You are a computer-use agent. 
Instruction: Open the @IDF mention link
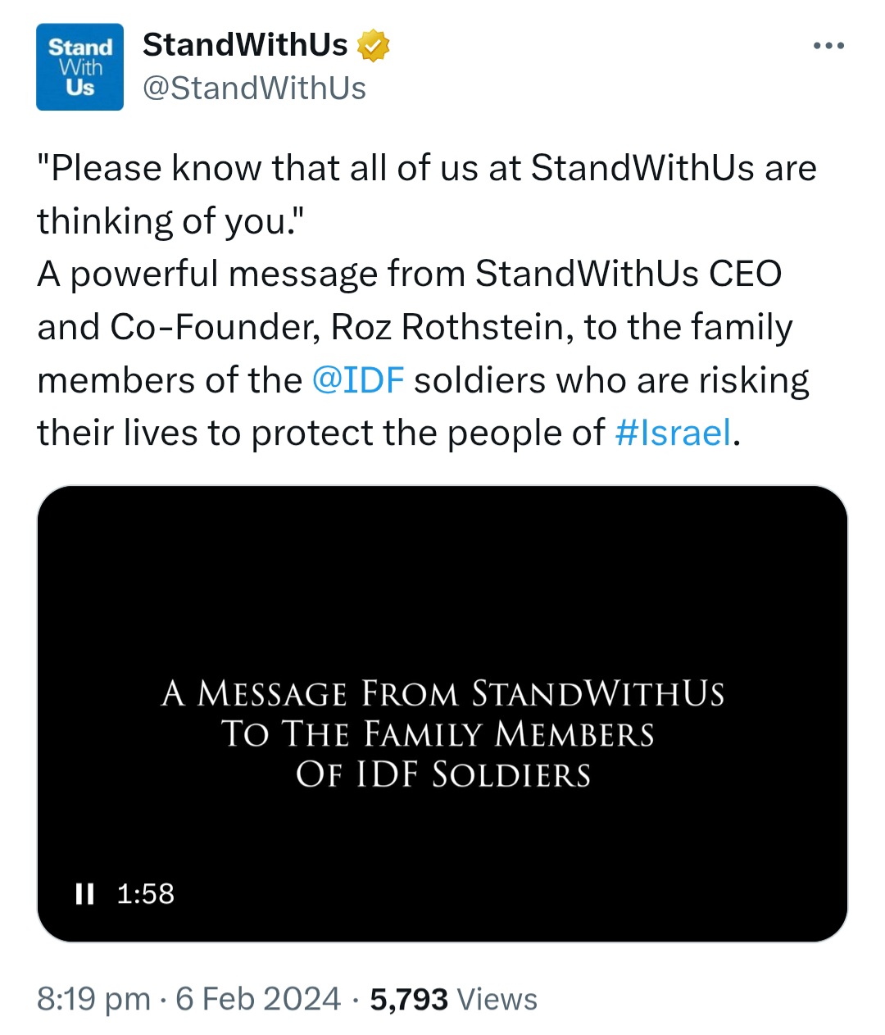point(358,380)
